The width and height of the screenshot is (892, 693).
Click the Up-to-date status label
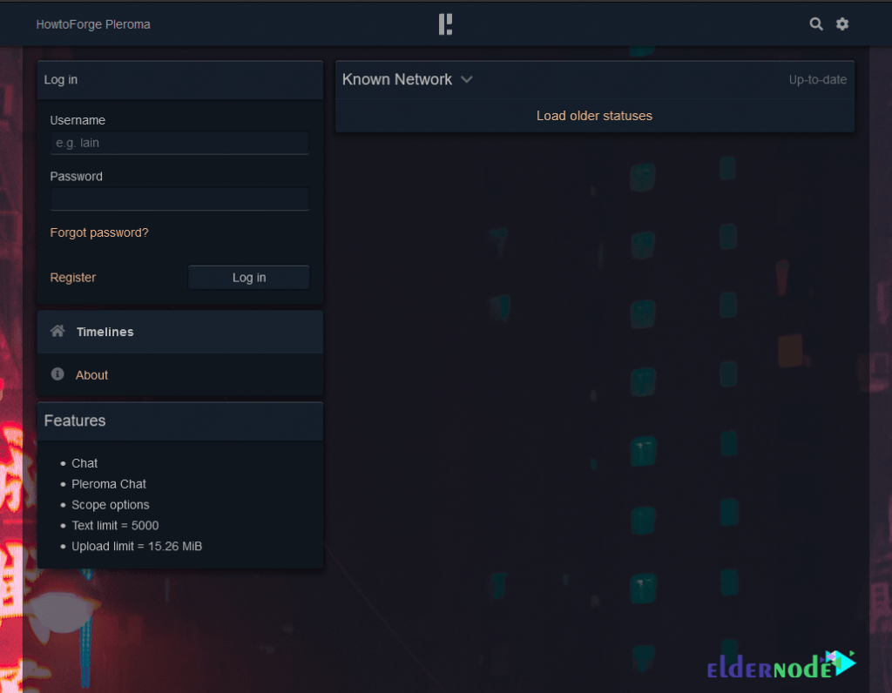[817, 80]
